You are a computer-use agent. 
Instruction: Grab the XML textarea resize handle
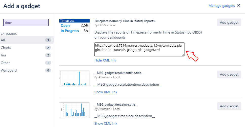pos(183,55)
